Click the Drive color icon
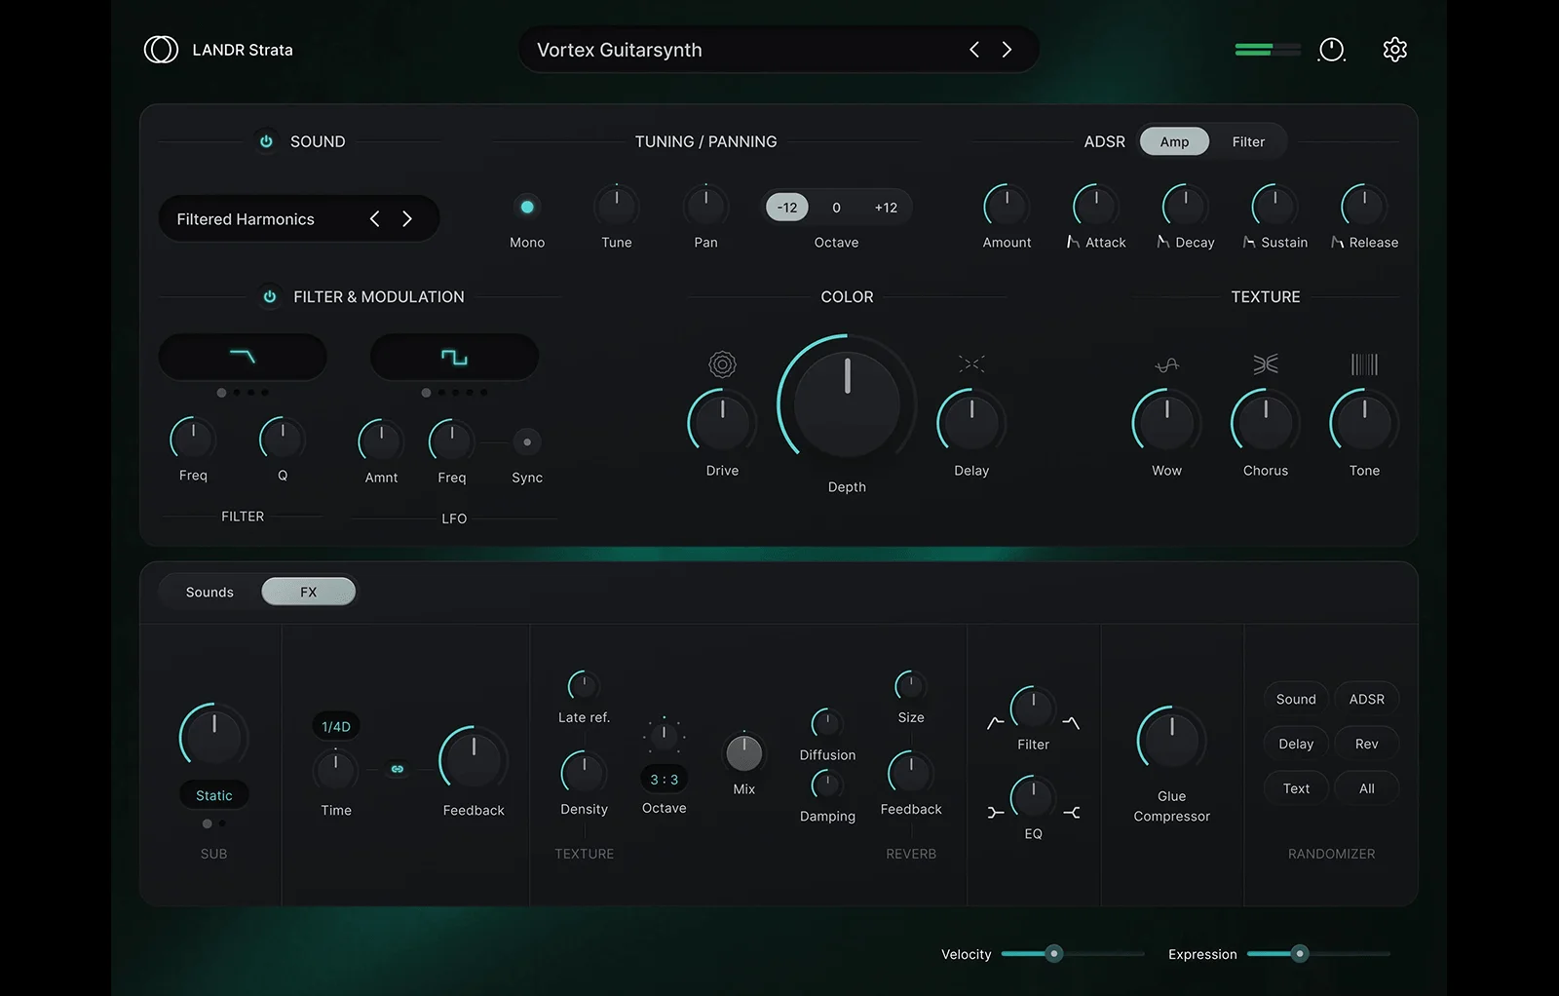Screen dimensions: 1559x996 click(x=722, y=364)
